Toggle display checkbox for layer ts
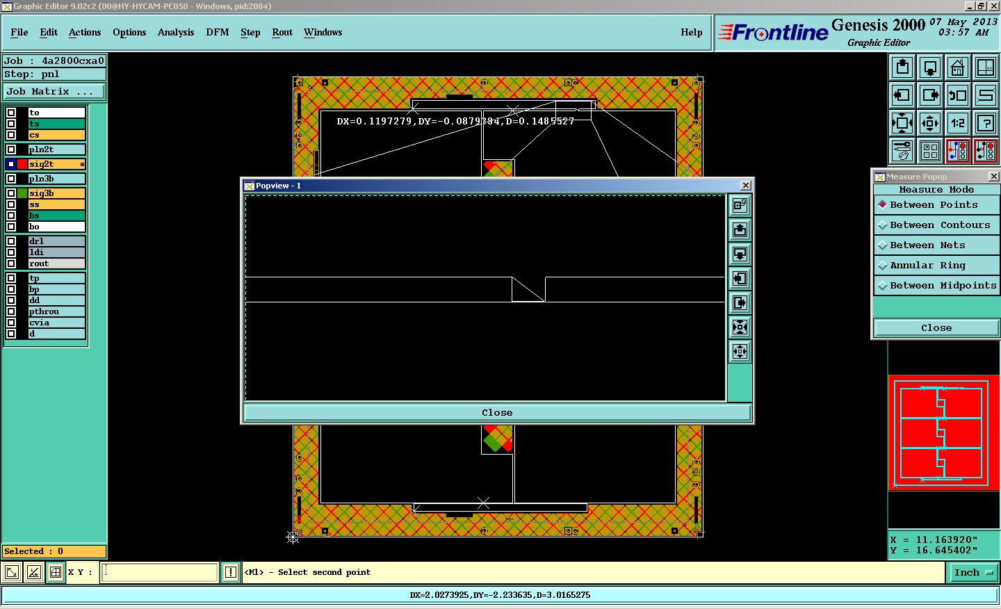Image resolution: width=1001 pixels, height=609 pixels. click(x=11, y=124)
